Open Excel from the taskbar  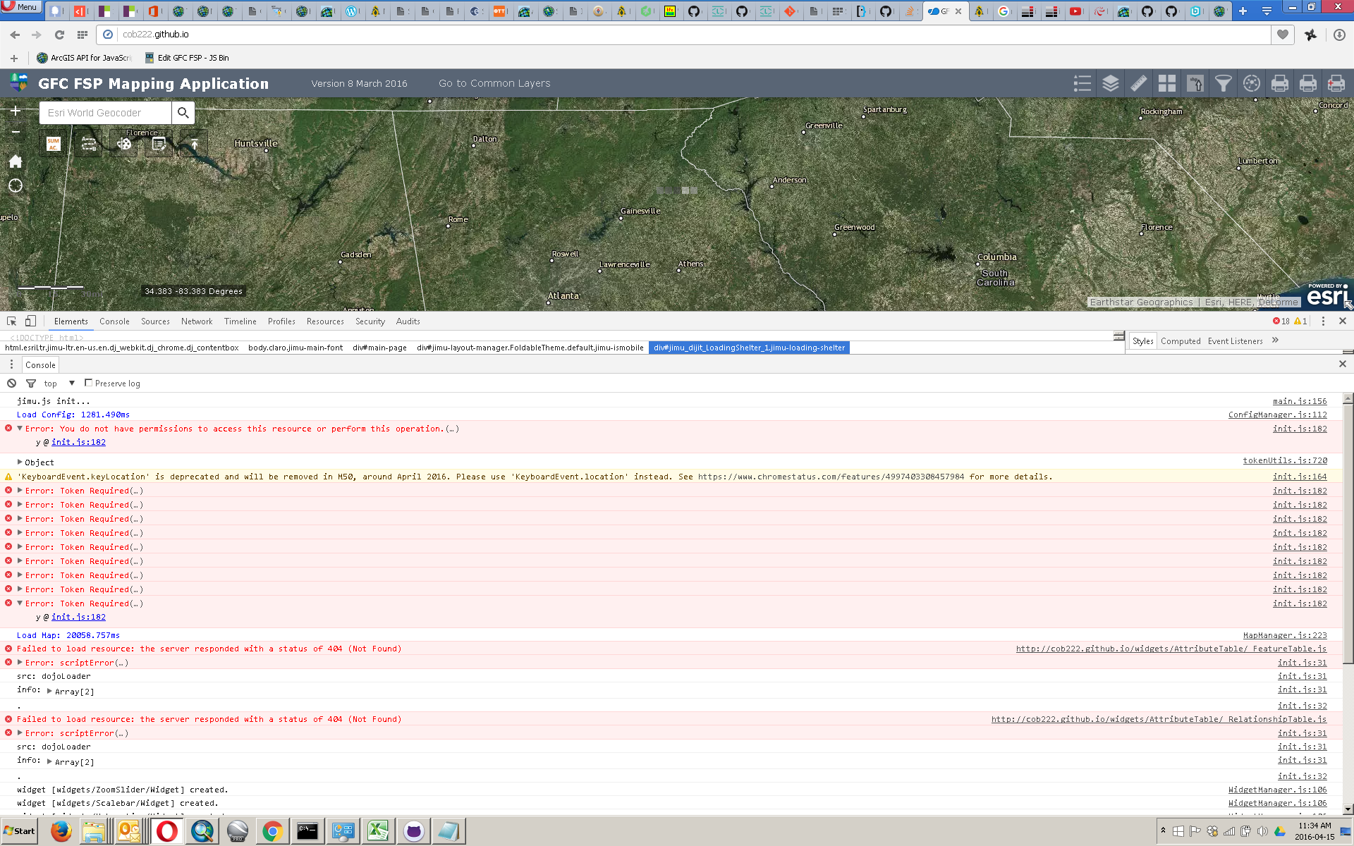[378, 831]
